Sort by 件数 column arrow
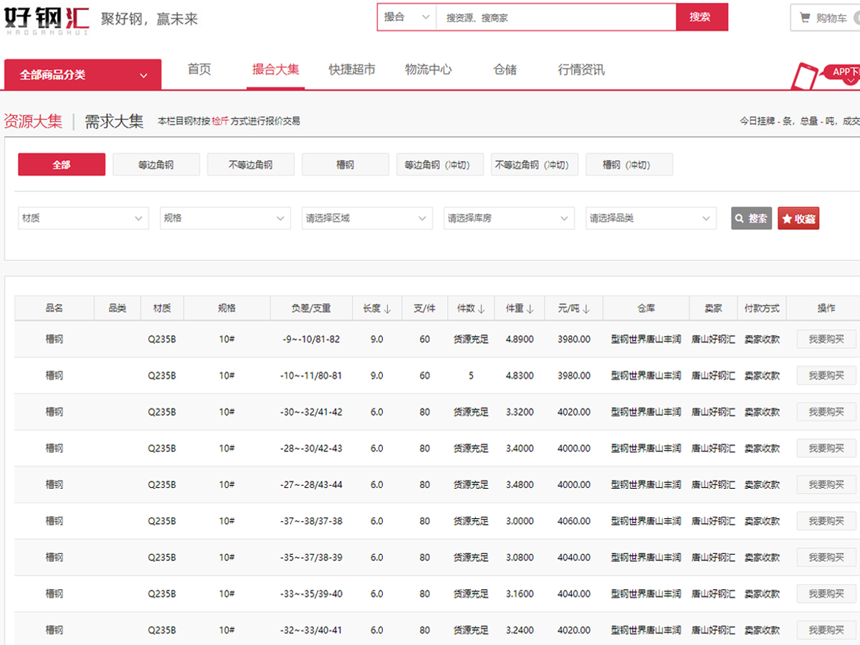Screen dimensions: 860x645 click(482, 309)
